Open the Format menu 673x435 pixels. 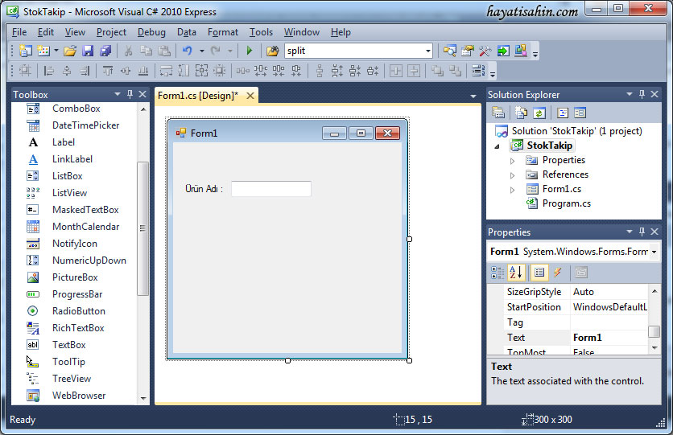point(223,32)
